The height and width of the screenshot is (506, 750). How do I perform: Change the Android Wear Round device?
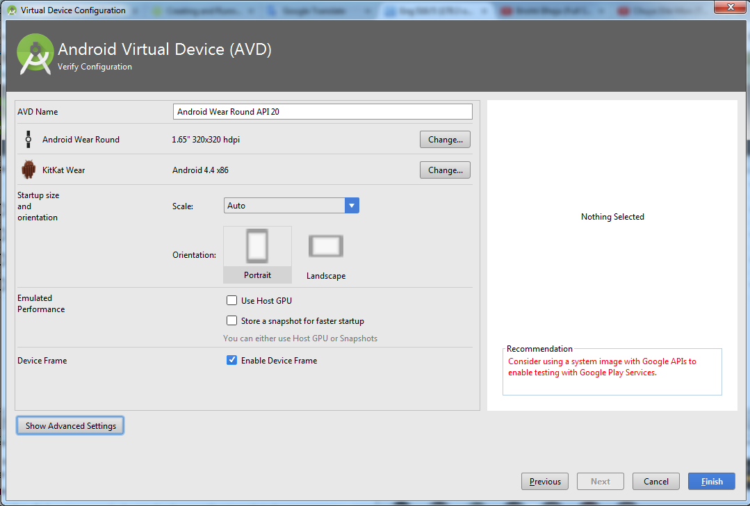[x=445, y=140]
